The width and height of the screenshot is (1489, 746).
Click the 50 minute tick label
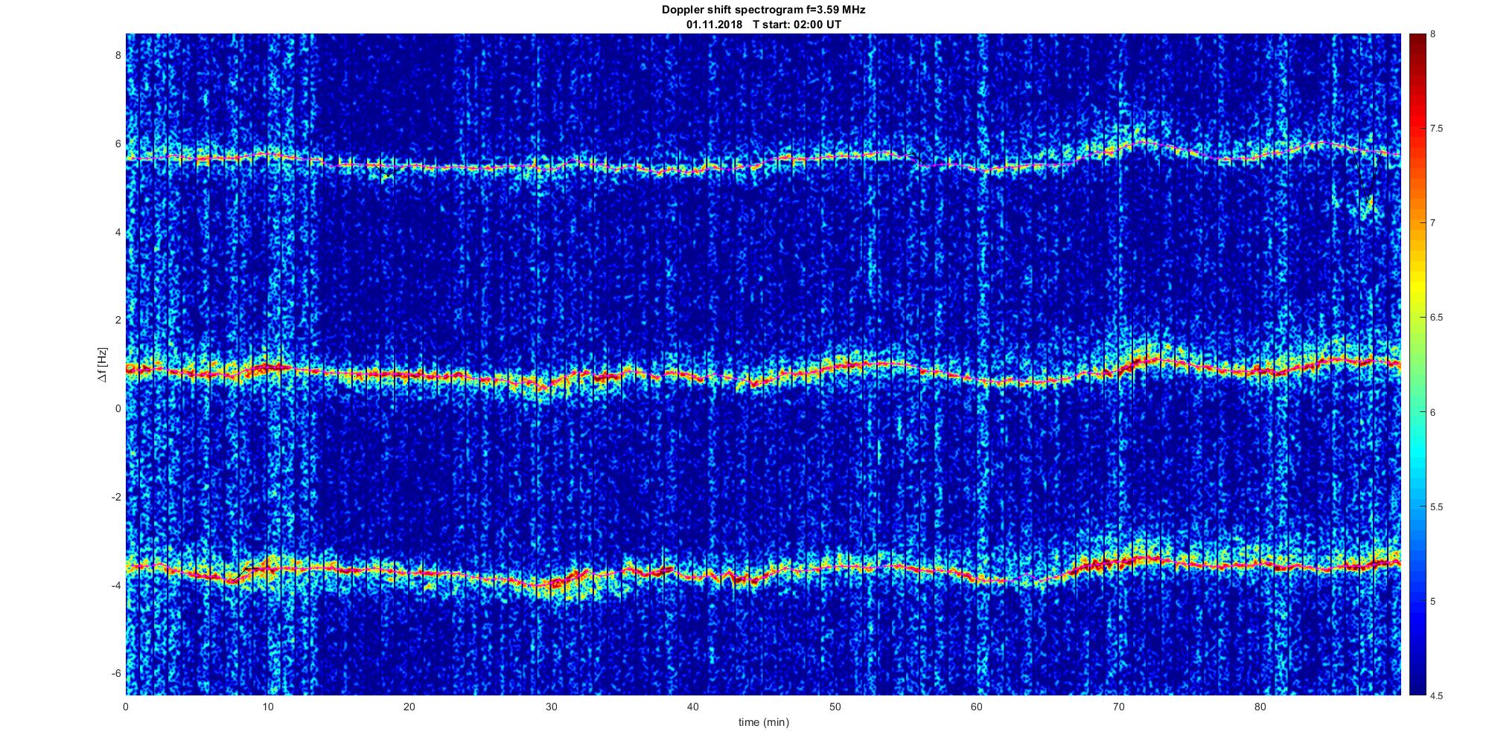[x=835, y=707]
